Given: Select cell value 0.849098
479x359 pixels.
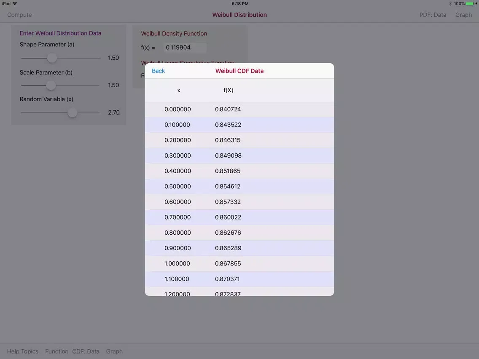Looking at the screenshot, I should (228, 155).
